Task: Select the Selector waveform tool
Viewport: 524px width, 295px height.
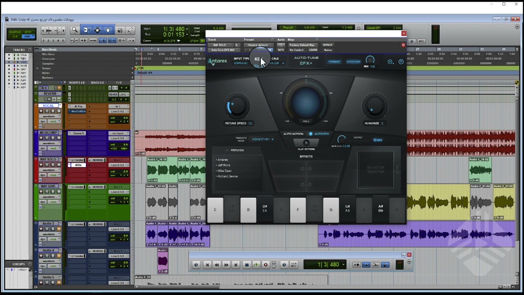Action: click(x=97, y=30)
